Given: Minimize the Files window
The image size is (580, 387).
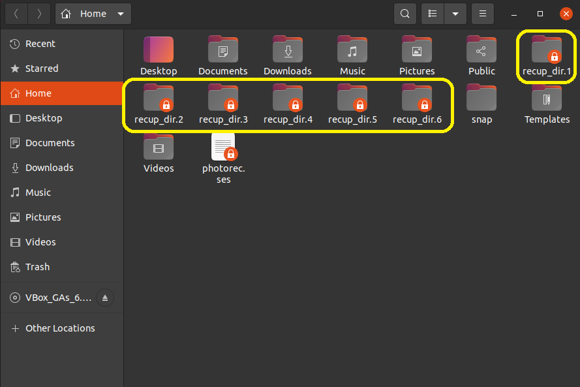Looking at the screenshot, I should (x=514, y=14).
